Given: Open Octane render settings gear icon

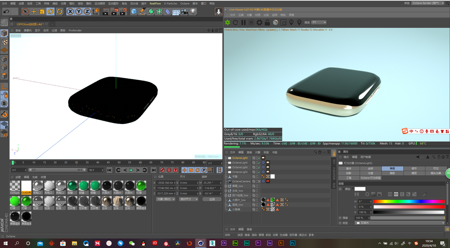Looking at the screenshot, I should point(260,22).
